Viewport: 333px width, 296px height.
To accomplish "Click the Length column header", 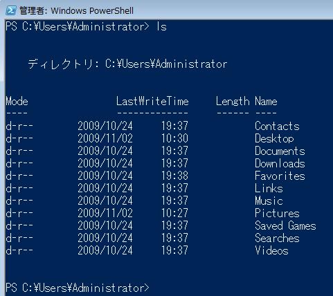I will (233, 102).
